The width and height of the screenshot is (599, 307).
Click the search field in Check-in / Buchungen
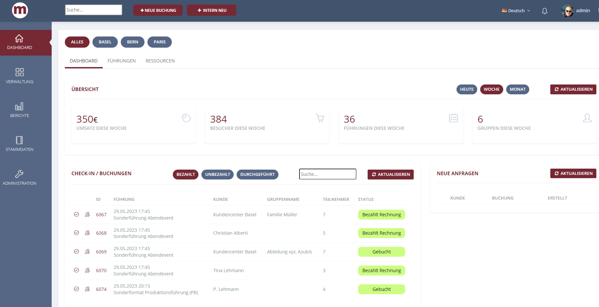click(x=327, y=174)
